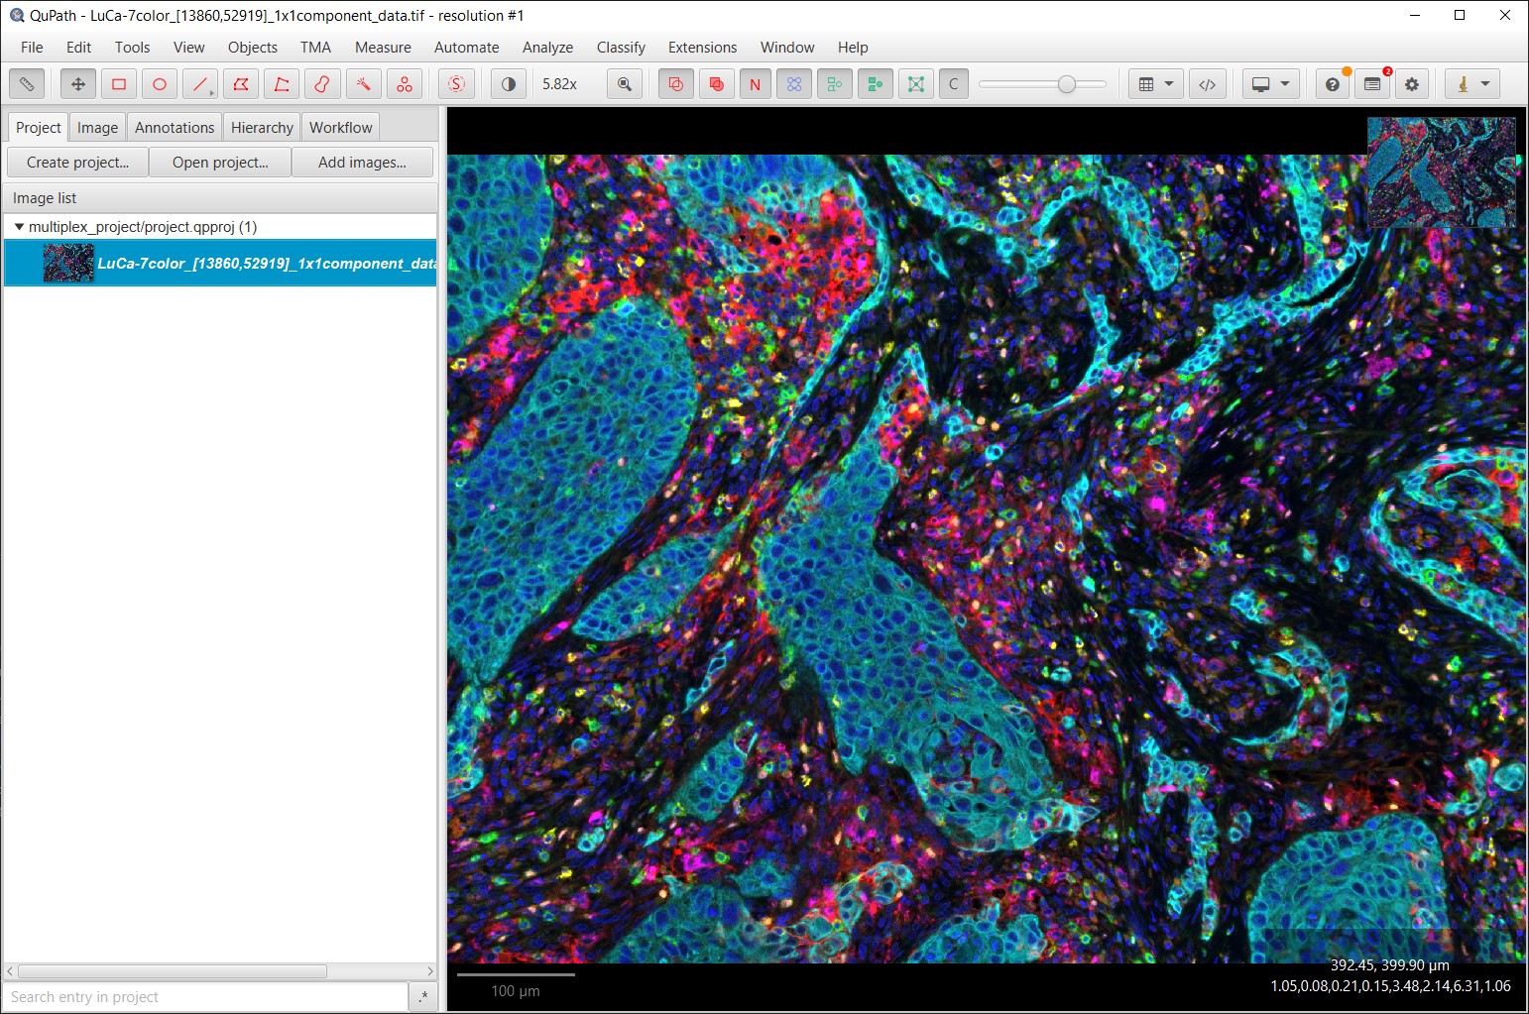
Task: Open the Automate menu
Action: coord(466,47)
